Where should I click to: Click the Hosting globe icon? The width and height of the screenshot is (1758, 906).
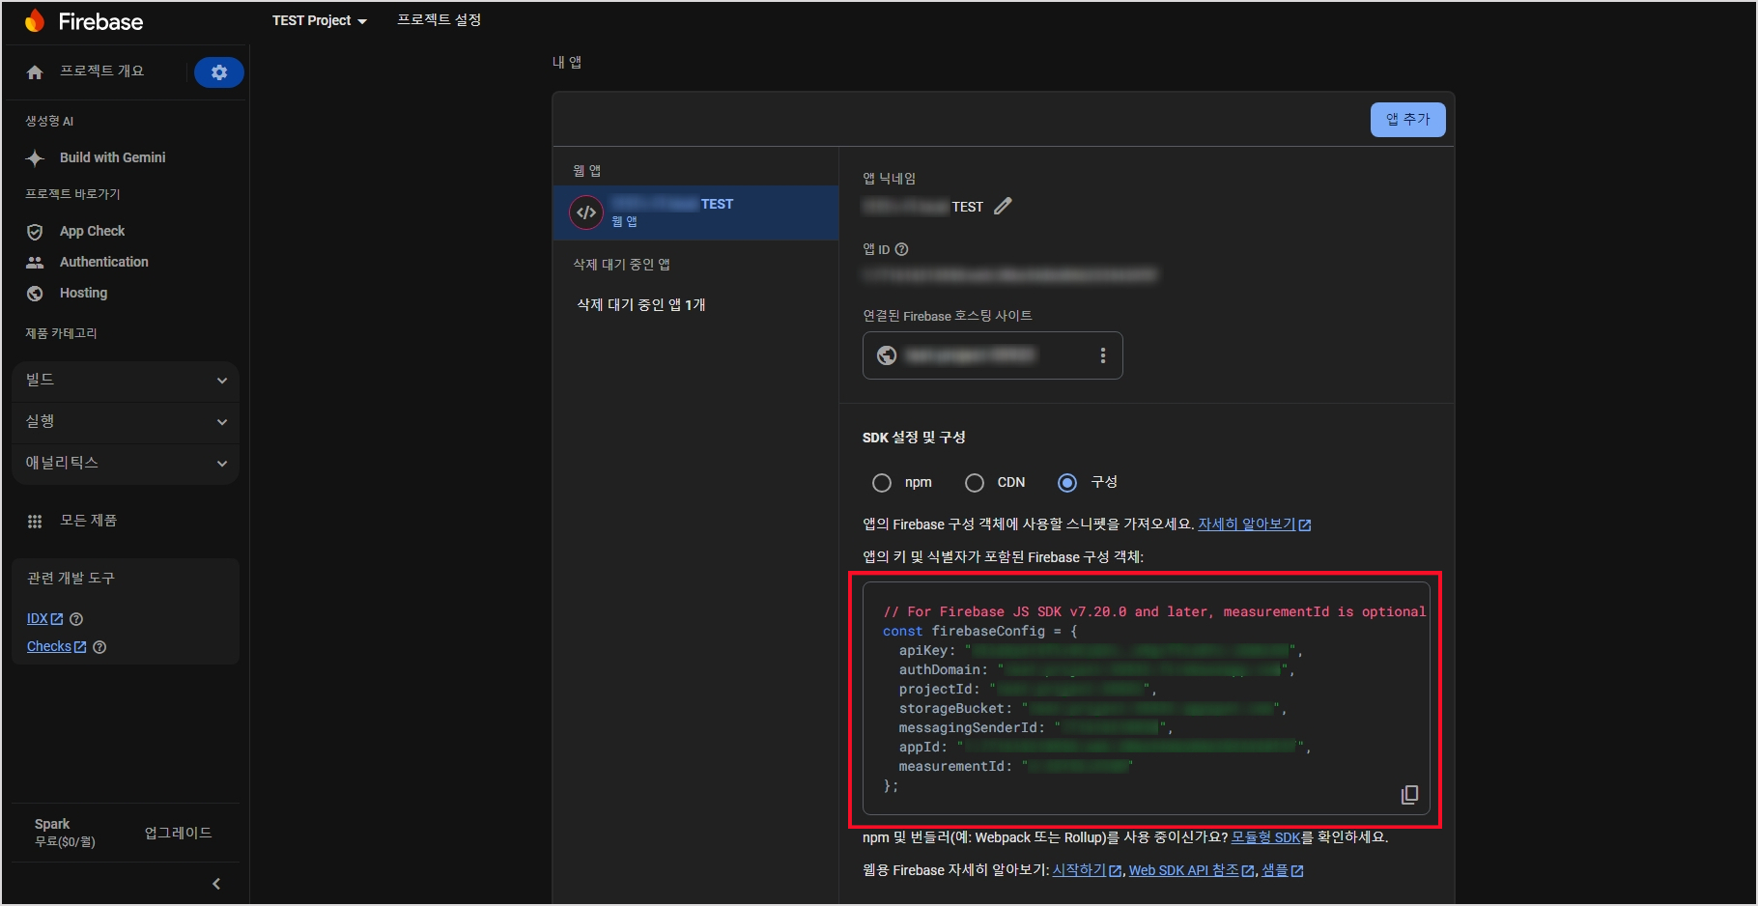point(35,294)
